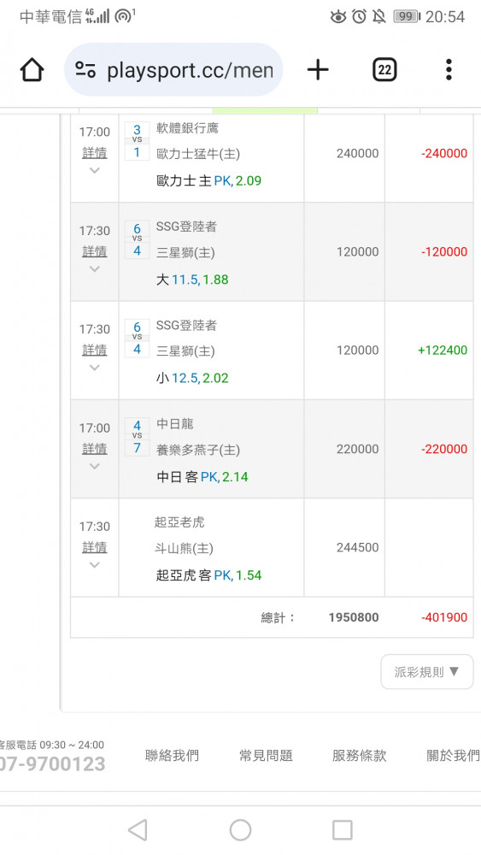Open the browser three-dot menu
The height and width of the screenshot is (855, 481).
(449, 70)
